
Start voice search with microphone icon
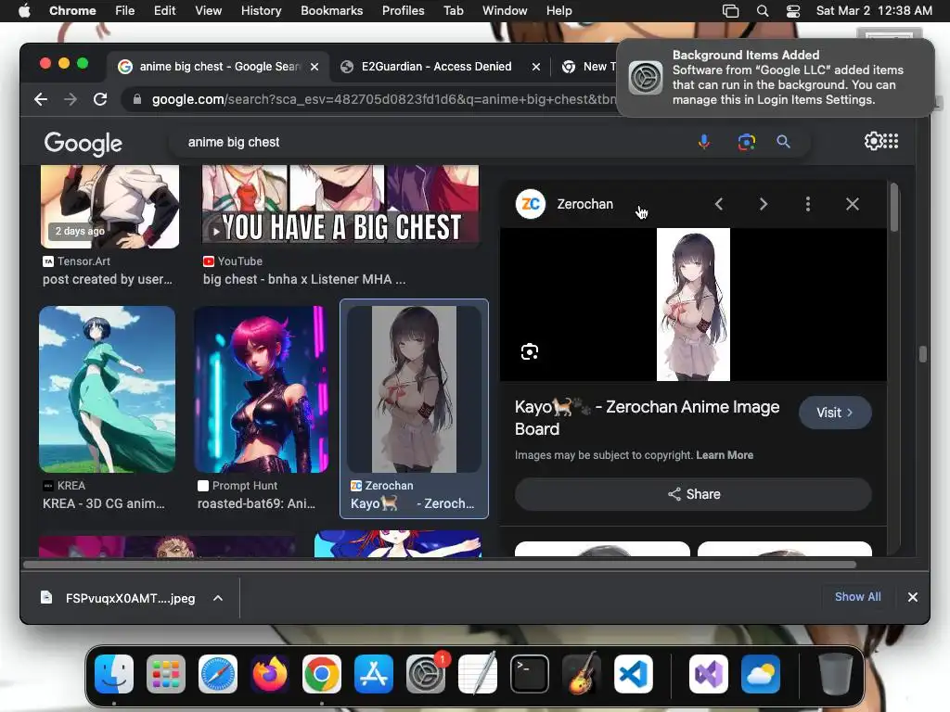(x=703, y=142)
